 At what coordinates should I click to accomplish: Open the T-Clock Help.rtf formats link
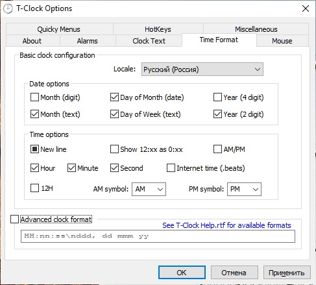click(226, 225)
